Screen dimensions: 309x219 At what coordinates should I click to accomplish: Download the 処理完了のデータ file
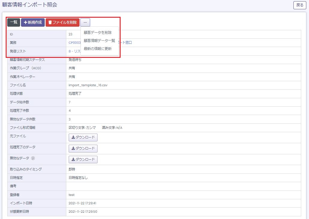pos(83,148)
